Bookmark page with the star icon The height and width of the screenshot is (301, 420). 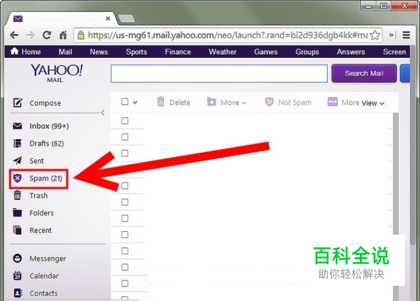[375, 35]
